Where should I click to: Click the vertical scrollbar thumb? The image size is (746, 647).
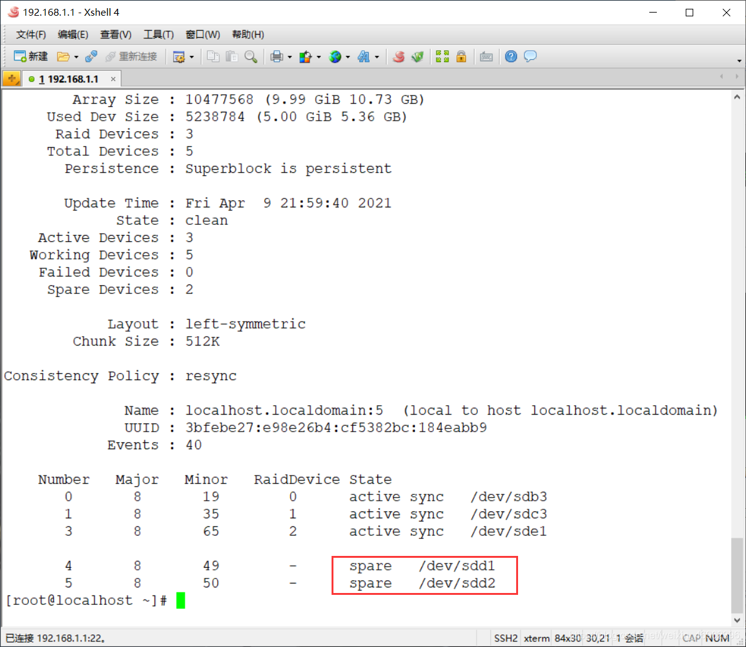tap(737, 575)
